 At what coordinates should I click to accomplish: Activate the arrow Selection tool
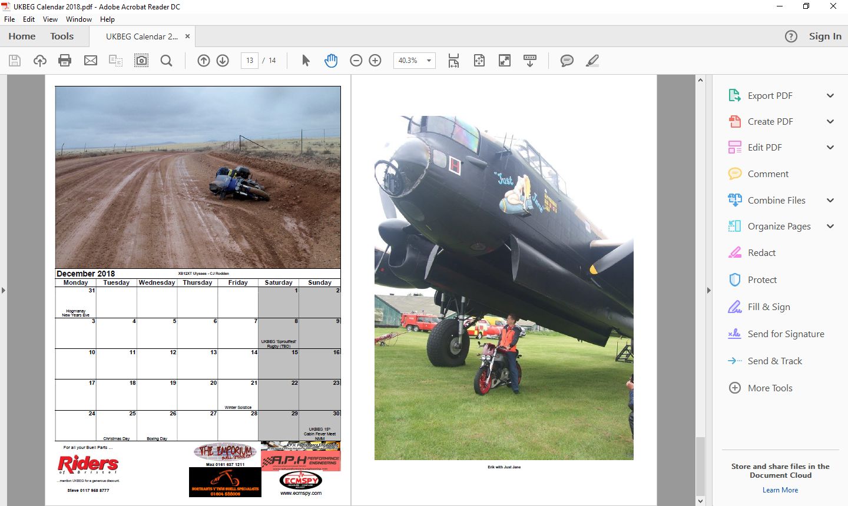(x=306, y=61)
